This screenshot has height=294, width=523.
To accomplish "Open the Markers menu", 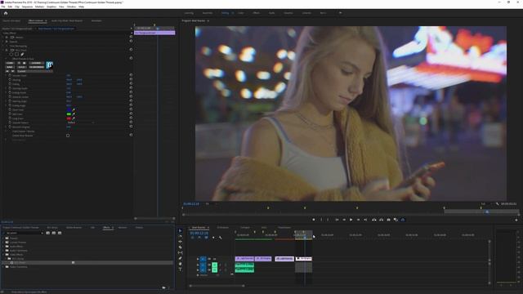I will pyautogui.click(x=39, y=7).
